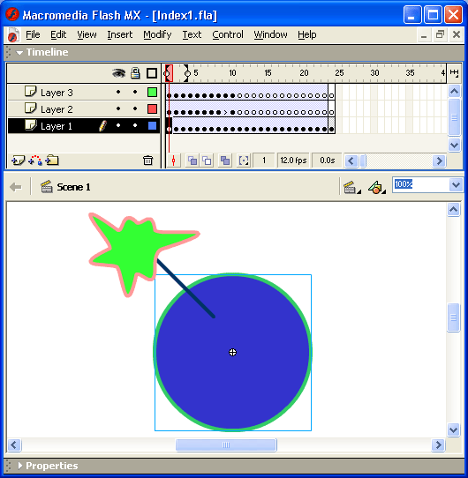The height and width of the screenshot is (478, 468).
Task: Click the 100% zoom field
Action: [421, 184]
